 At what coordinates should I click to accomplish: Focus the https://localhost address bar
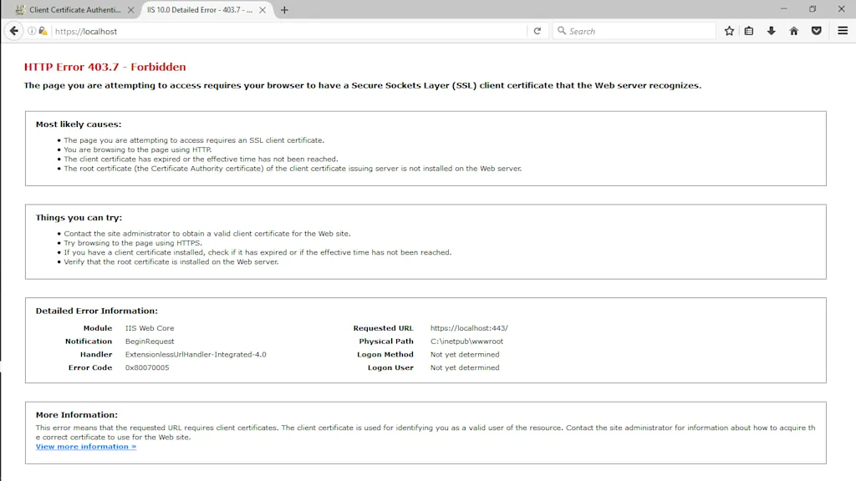coord(289,31)
